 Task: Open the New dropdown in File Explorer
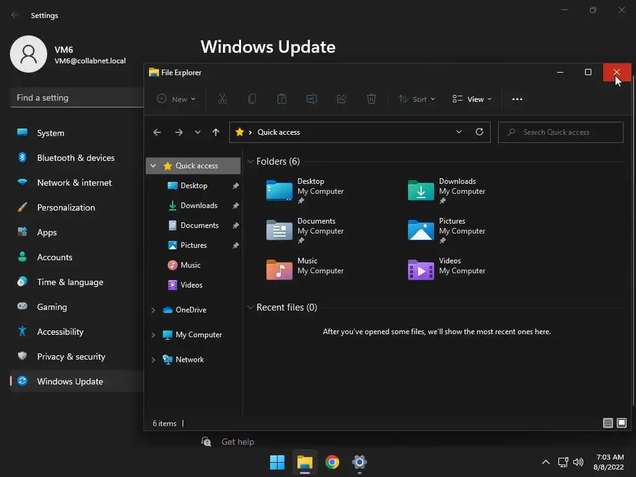176,99
